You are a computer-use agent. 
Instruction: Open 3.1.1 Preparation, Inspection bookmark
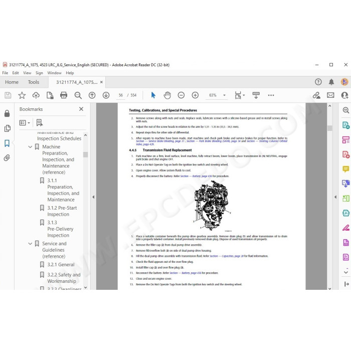click(63, 190)
